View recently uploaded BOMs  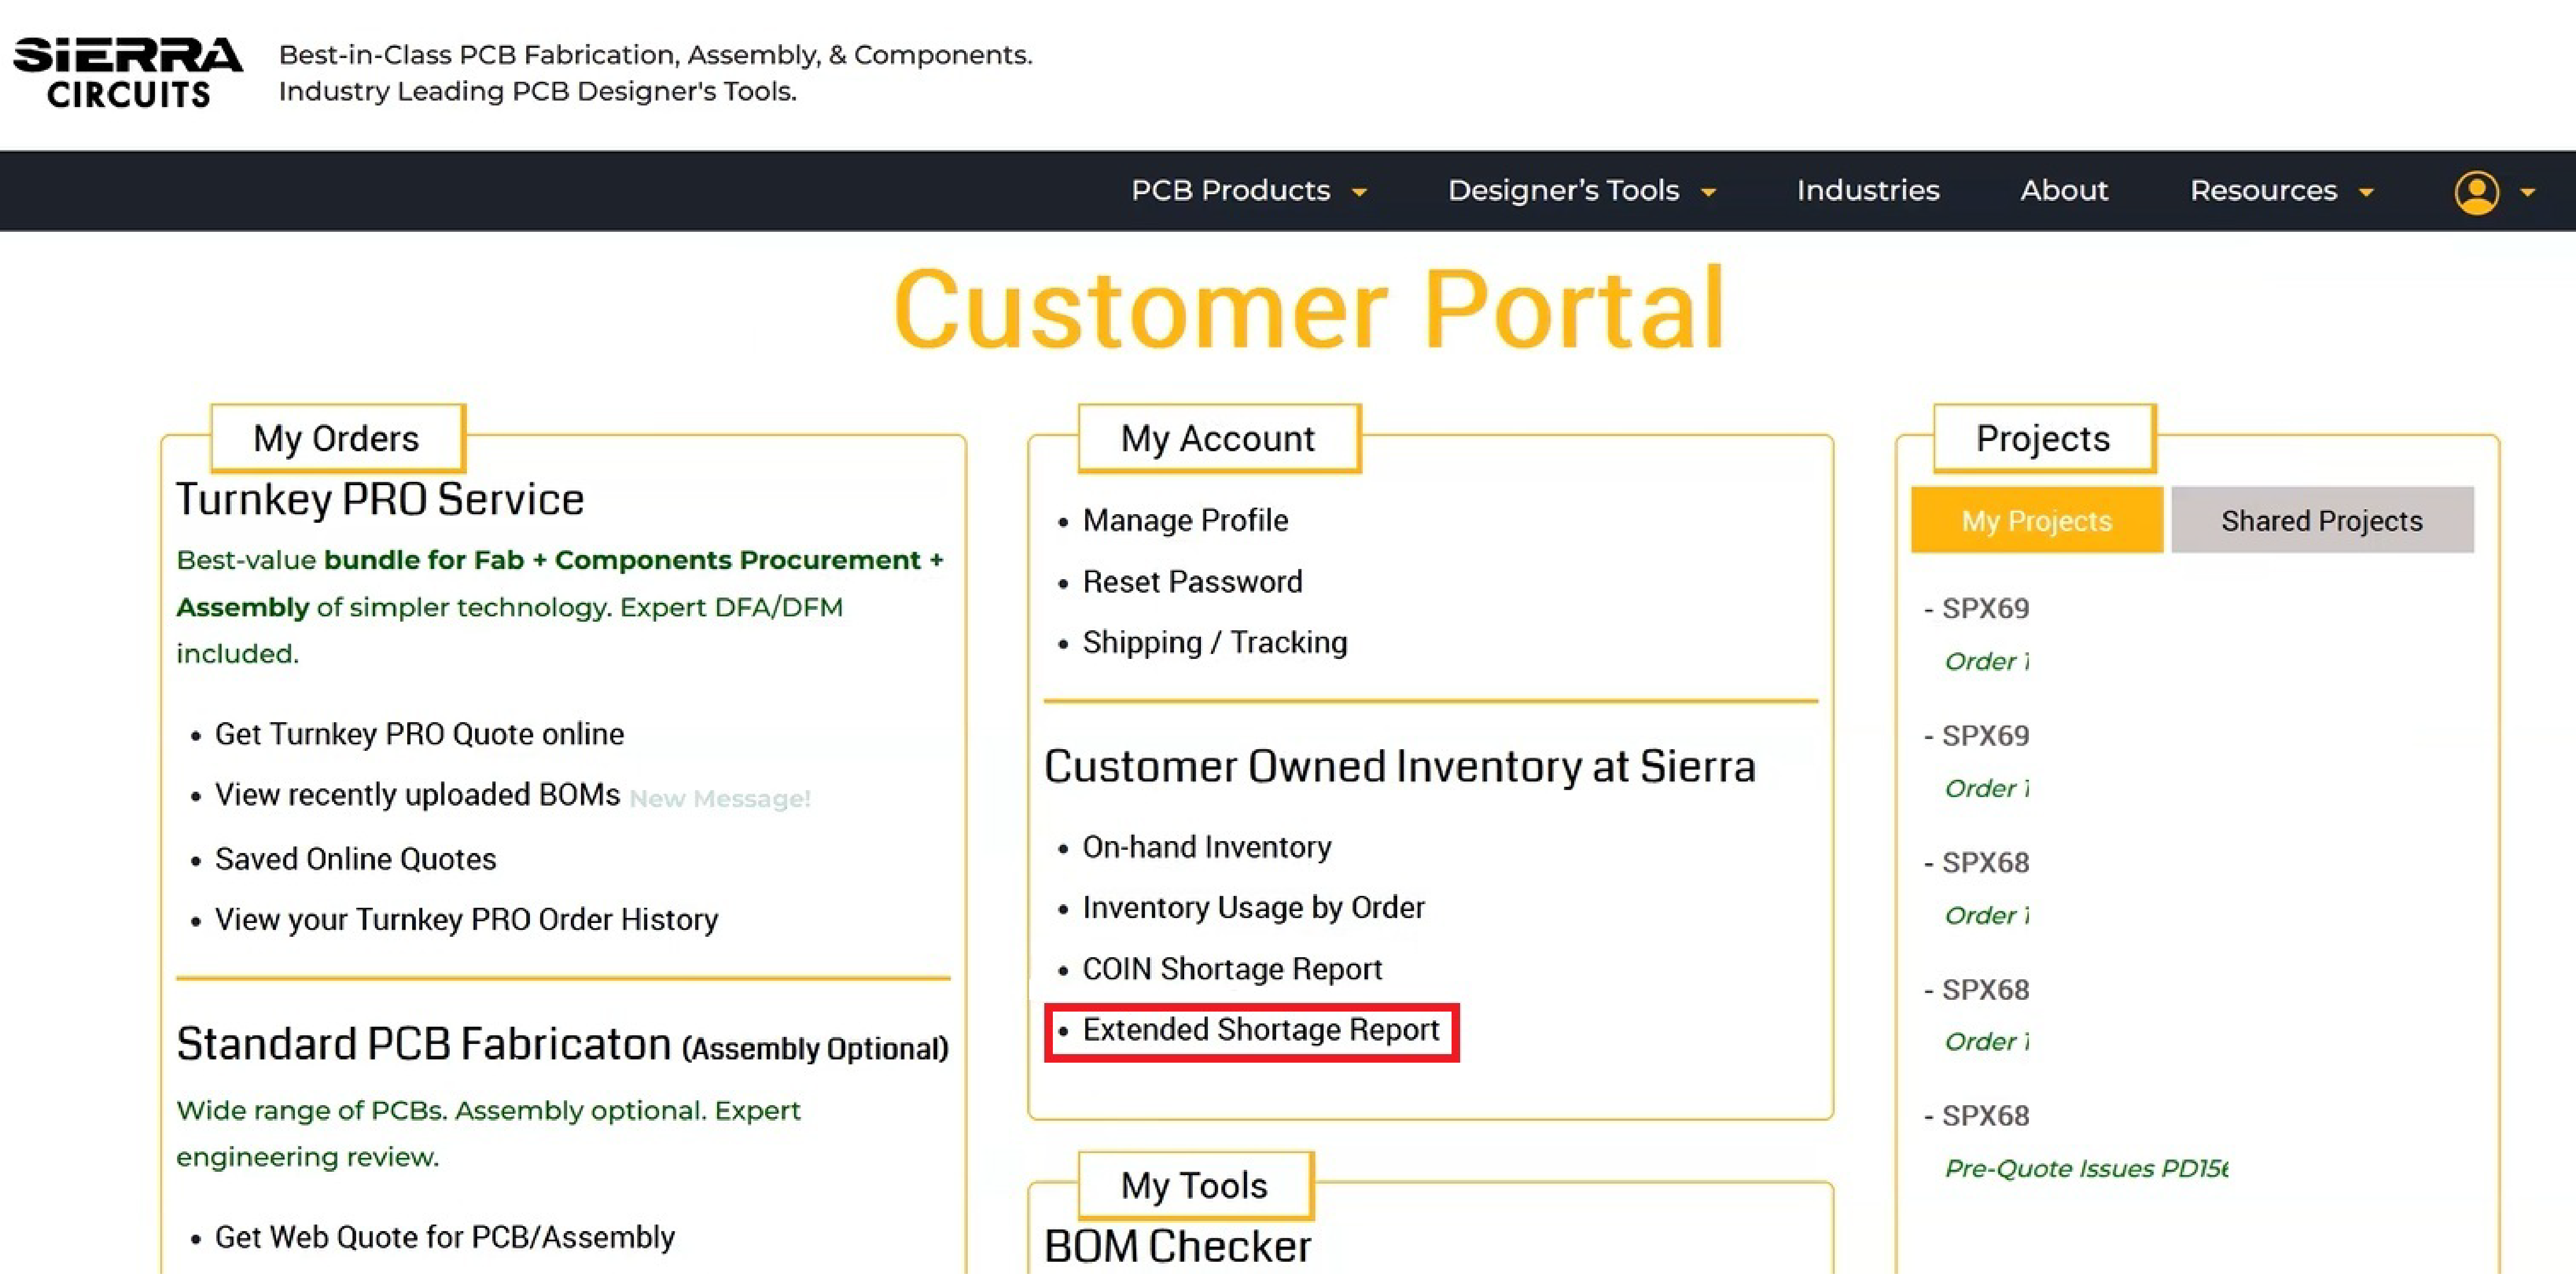(x=417, y=795)
